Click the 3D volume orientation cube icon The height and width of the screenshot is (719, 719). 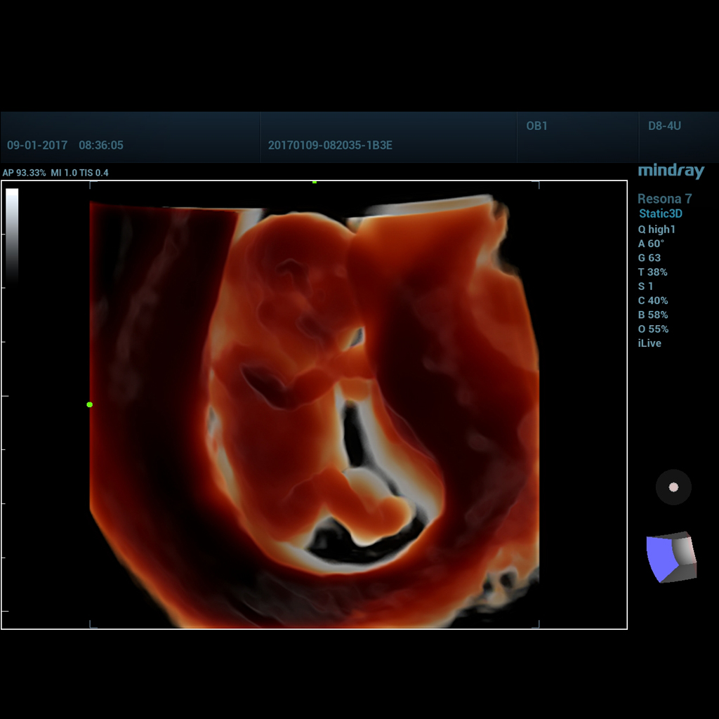pyautogui.click(x=671, y=557)
